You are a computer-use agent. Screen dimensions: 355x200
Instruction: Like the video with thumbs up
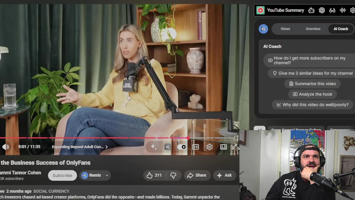pos(154,175)
